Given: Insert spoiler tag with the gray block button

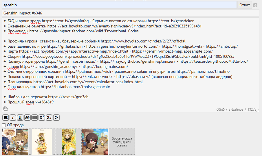Looking at the screenshot, I should pos(34,118).
